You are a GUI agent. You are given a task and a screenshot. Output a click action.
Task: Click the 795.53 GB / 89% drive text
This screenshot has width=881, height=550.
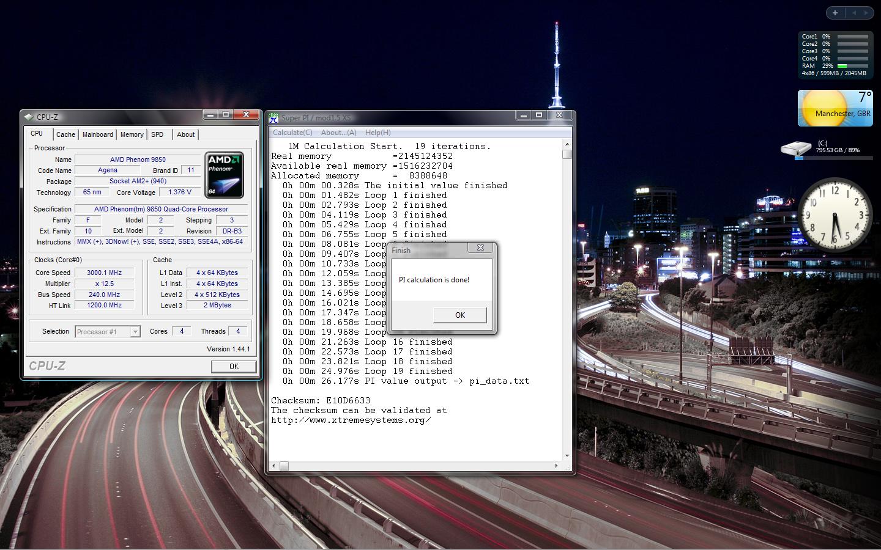(838, 150)
